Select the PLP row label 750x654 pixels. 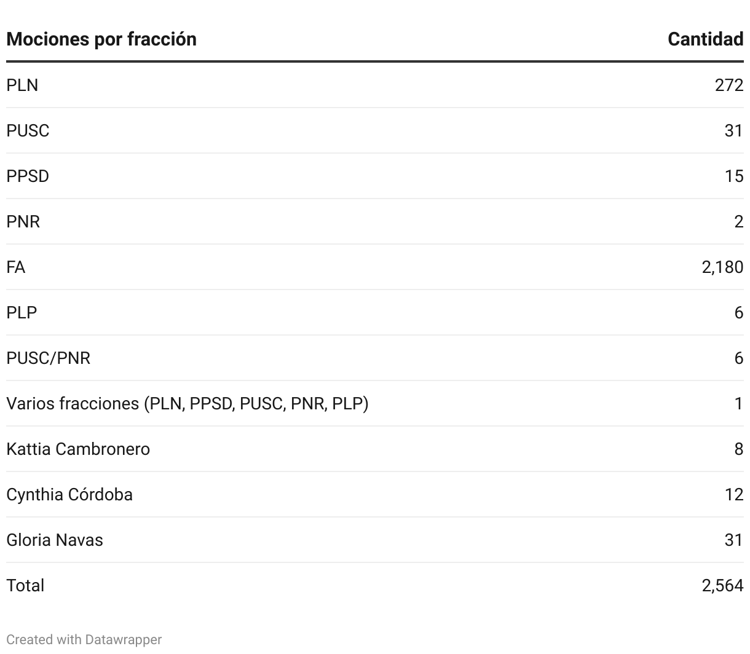pos(22,312)
